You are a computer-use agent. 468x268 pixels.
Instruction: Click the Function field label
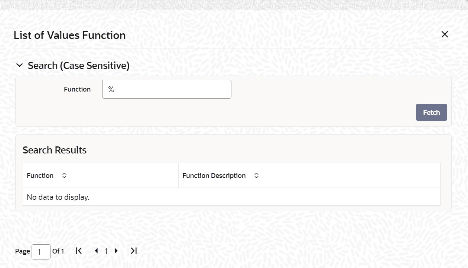(77, 89)
